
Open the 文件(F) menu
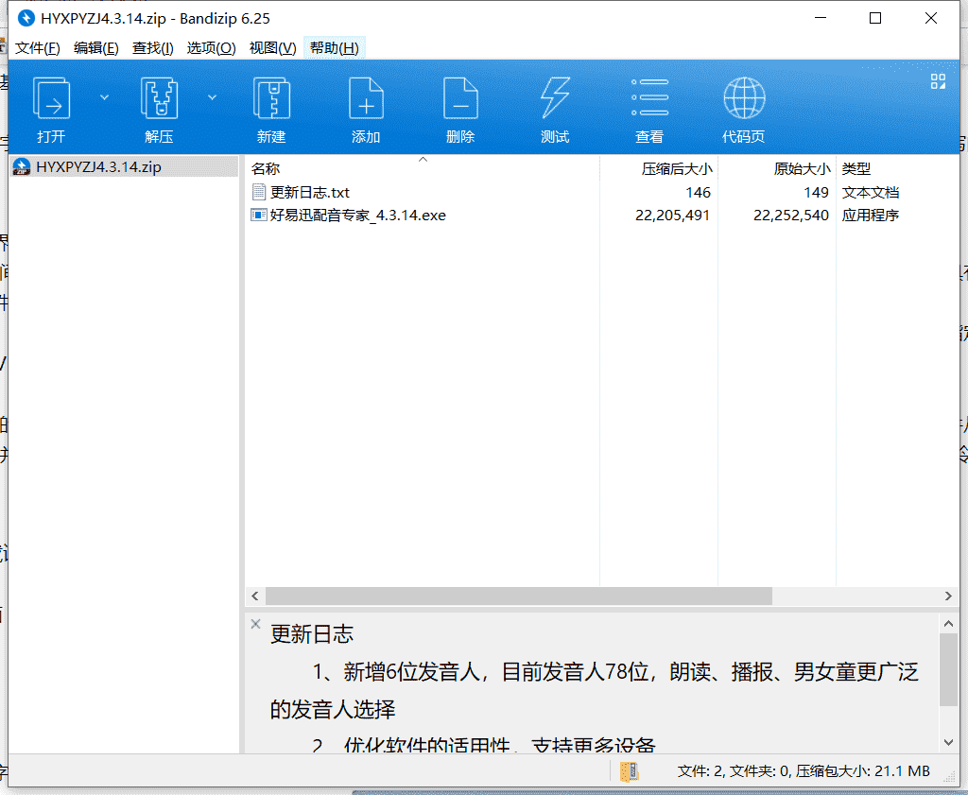click(x=37, y=48)
